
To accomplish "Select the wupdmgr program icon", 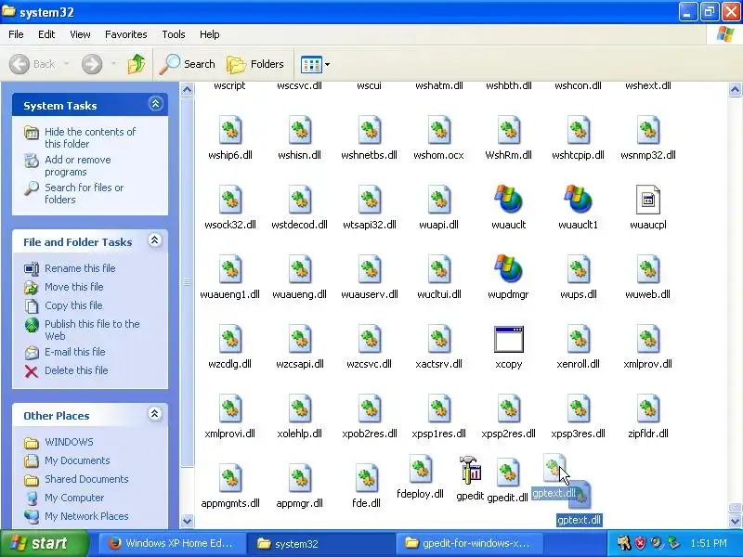I will (508, 268).
